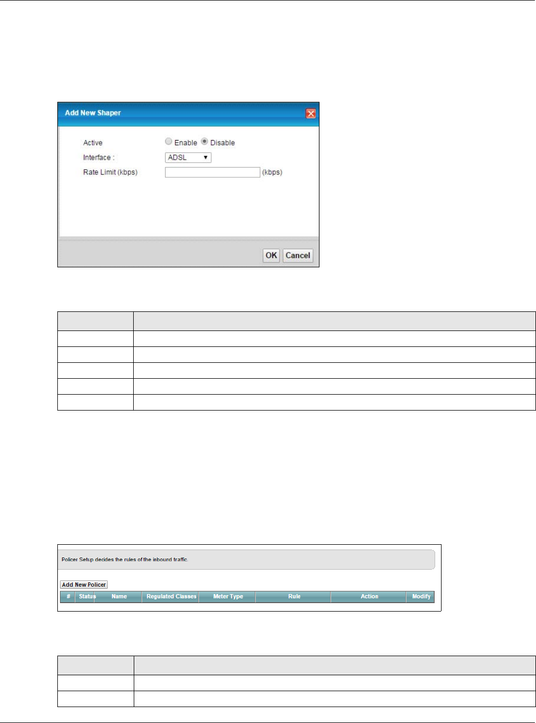Click the Name column header
Viewport: 536px width, 723px height.
[x=119, y=597]
